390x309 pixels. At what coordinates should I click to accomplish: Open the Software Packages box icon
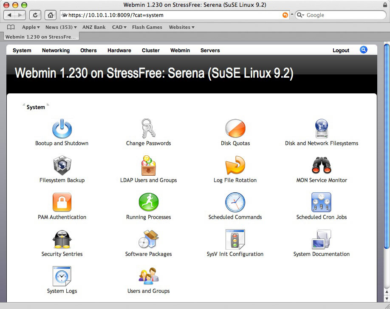tap(149, 239)
